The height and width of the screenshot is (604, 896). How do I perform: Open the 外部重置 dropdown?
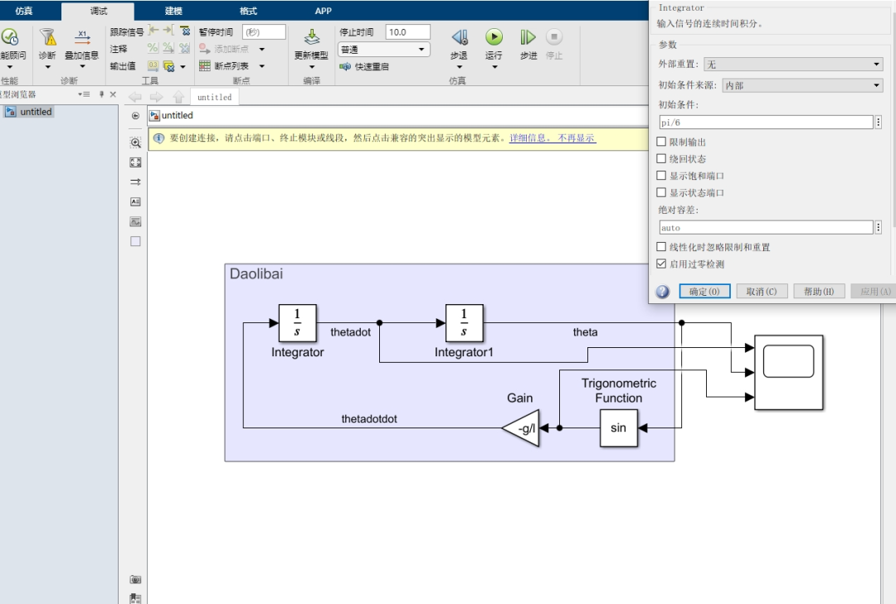pos(793,65)
